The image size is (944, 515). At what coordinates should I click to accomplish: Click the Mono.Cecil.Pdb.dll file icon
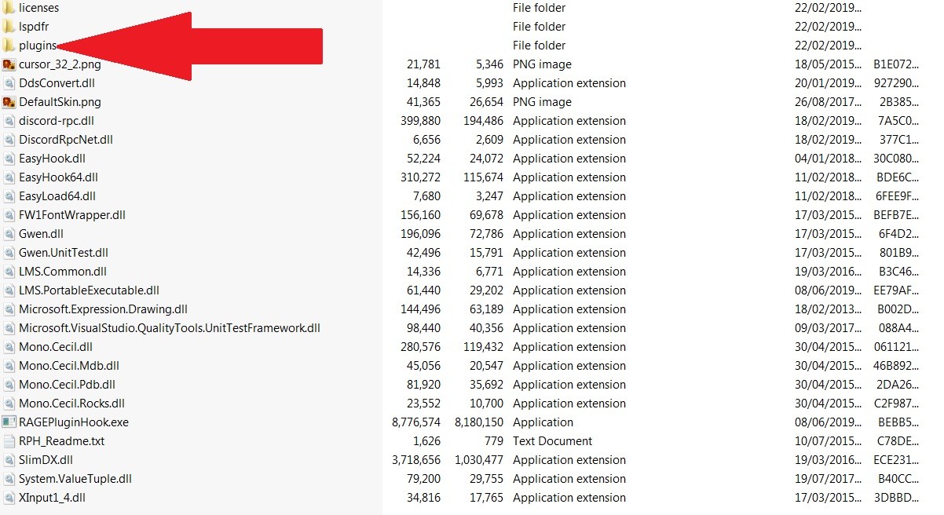[x=9, y=385]
